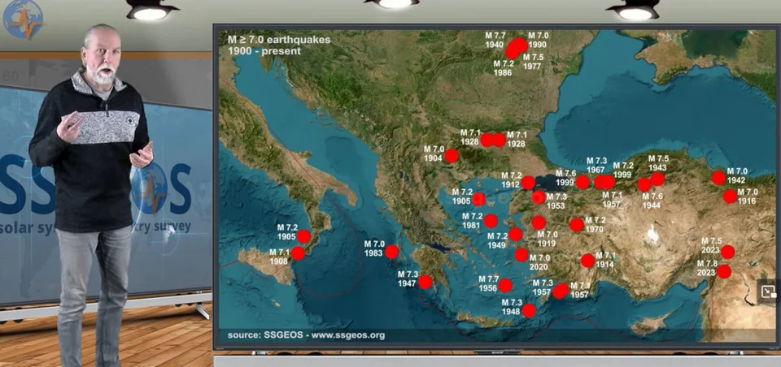This screenshot has width=781, height=367.
Task: Click the 'M ≥ 7.0 earthquakes' map title
Action: (x=271, y=39)
